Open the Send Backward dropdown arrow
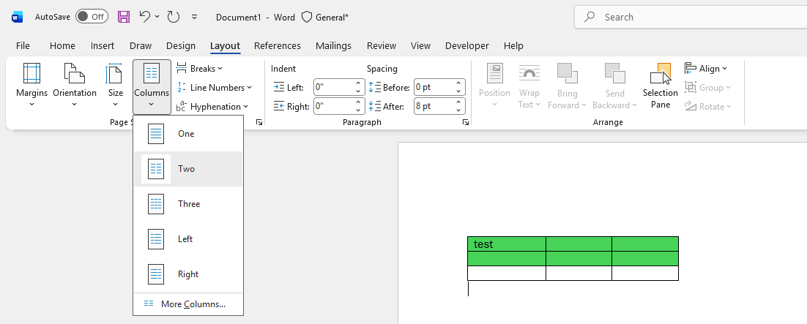The height and width of the screenshot is (324, 807). click(x=635, y=105)
